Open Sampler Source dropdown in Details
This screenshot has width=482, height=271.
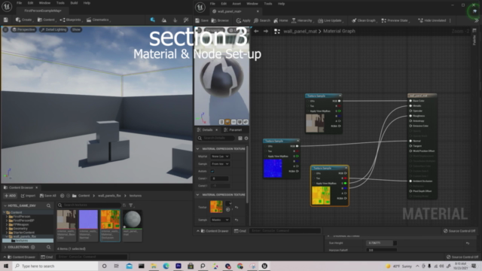(220, 164)
